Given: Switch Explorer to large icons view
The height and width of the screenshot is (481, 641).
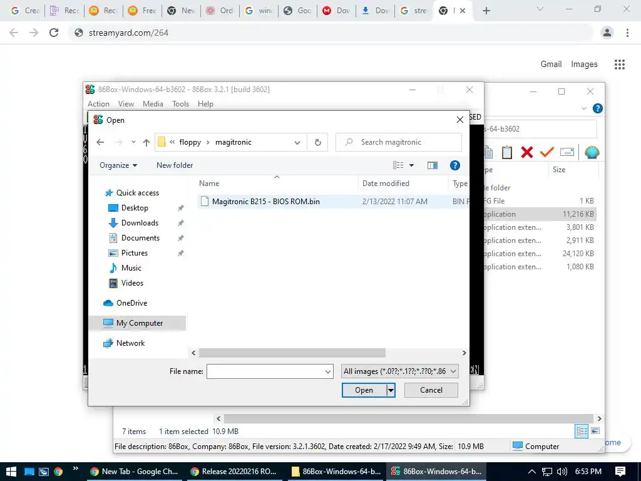Looking at the screenshot, I should [x=596, y=431].
